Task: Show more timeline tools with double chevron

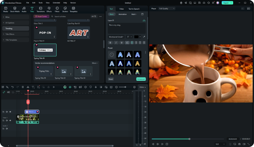Action: point(54,87)
